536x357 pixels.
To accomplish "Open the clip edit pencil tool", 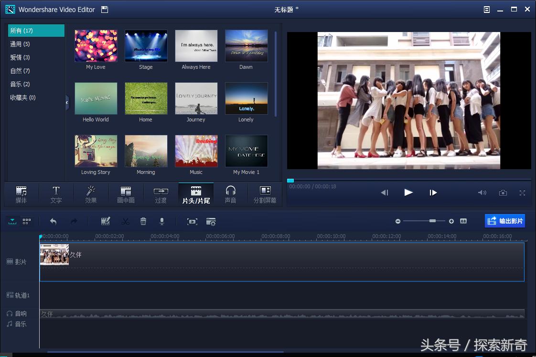I will (x=106, y=221).
